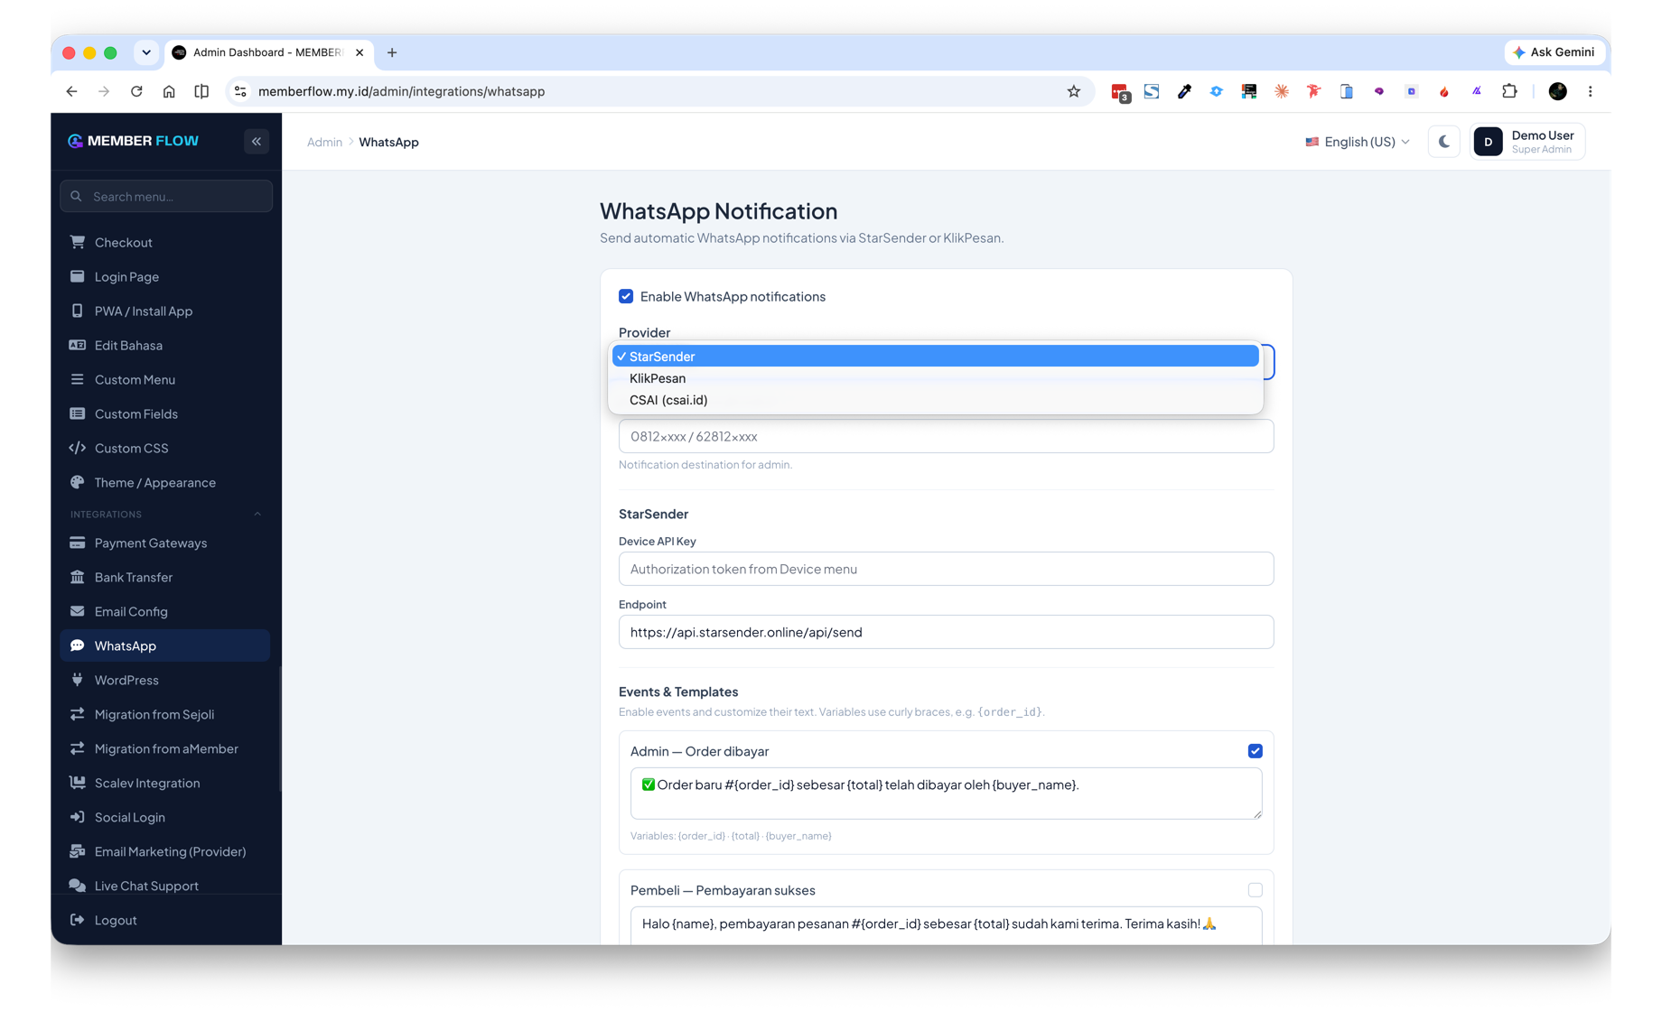Go to the browser home icon
The width and height of the screenshot is (1662, 1012).
[169, 91]
